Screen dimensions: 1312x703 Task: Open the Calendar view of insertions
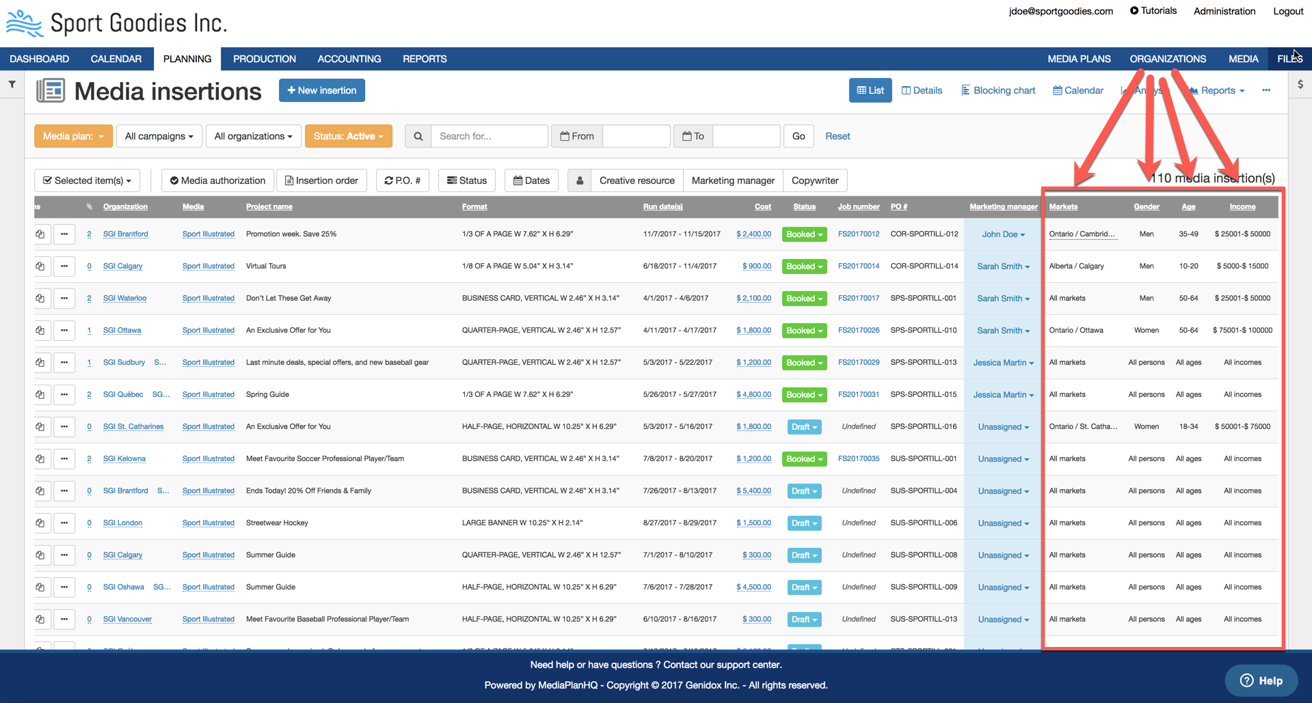pos(1077,90)
